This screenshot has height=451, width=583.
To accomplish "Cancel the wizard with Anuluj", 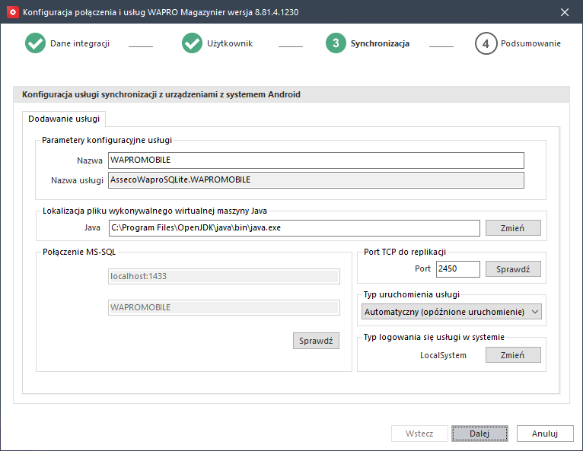I will point(545,434).
